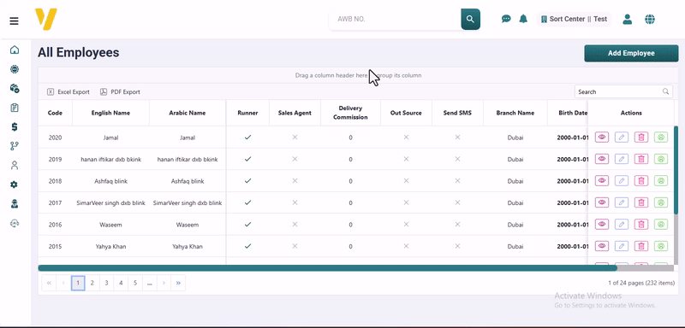Click the pagination ellipsis button
The height and width of the screenshot is (328, 685).
(x=149, y=283)
